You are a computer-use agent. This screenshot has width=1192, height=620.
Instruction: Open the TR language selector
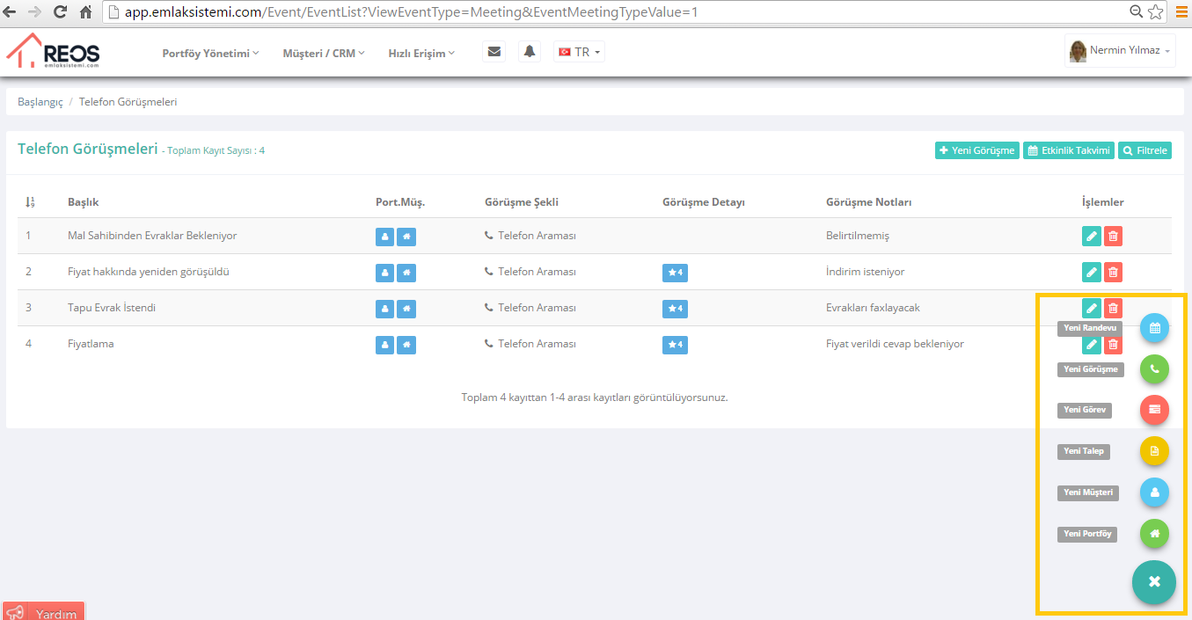pos(579,53)
